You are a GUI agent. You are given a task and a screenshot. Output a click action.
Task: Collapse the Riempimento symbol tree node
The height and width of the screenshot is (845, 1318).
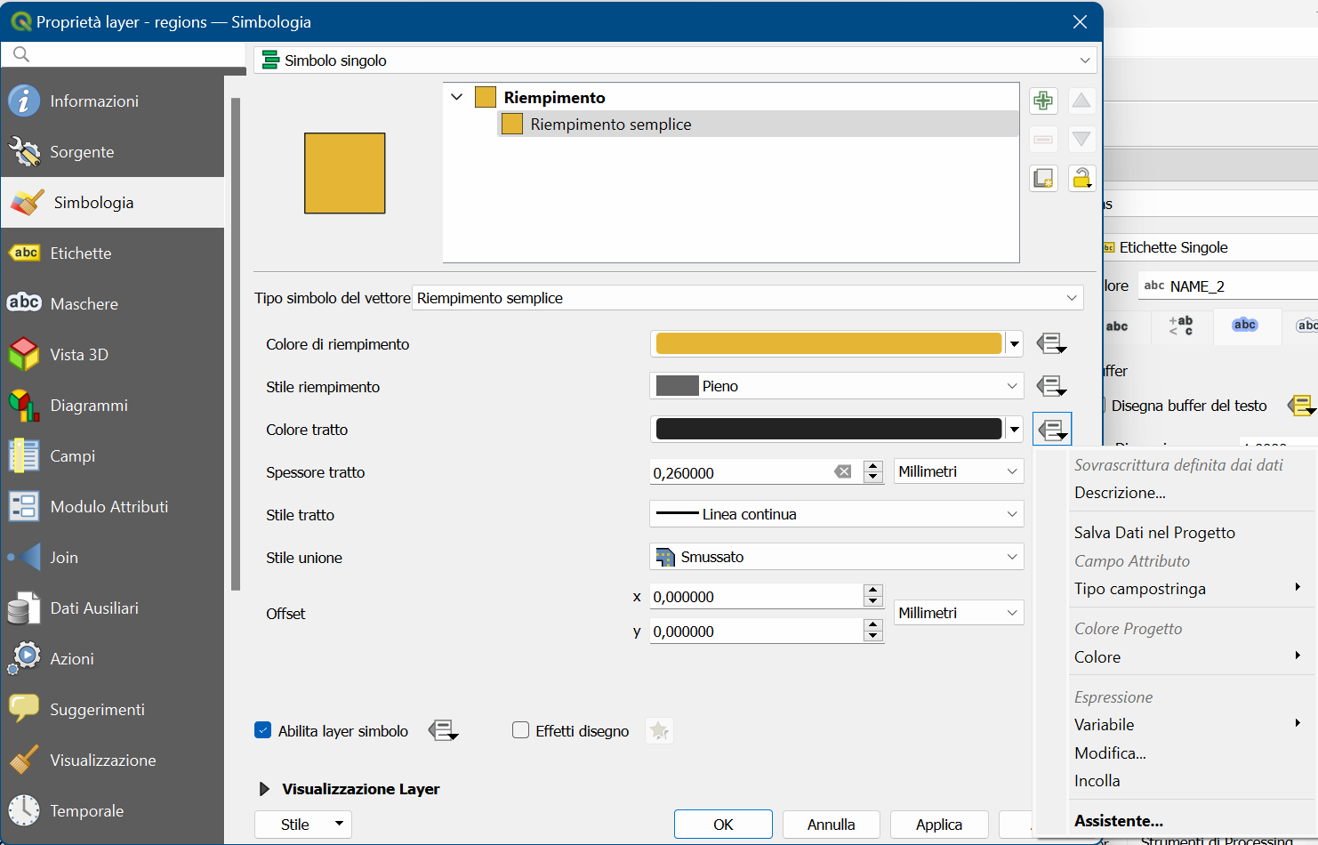456,97
